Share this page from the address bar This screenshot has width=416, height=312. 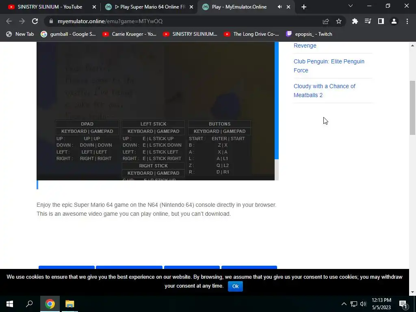point(326,21)
